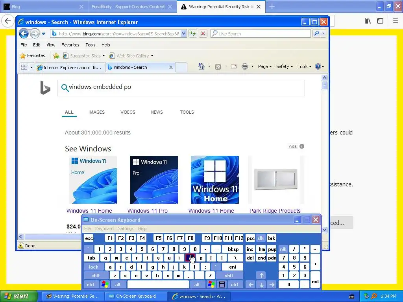Click Firefox back arrow button
Viewport: 403px width, 302px height.
click(x=8, y=21)
